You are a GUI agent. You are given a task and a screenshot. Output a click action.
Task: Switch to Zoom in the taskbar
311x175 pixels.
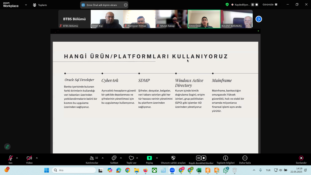pos(172,170)
